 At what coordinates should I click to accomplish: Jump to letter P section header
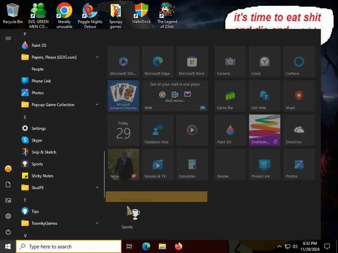[x=25, y=34]
